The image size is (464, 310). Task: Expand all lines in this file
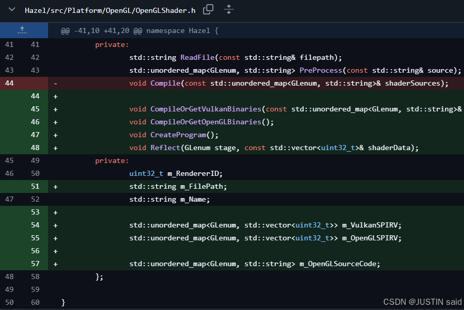pyautogui.click(x=229, y=9)
